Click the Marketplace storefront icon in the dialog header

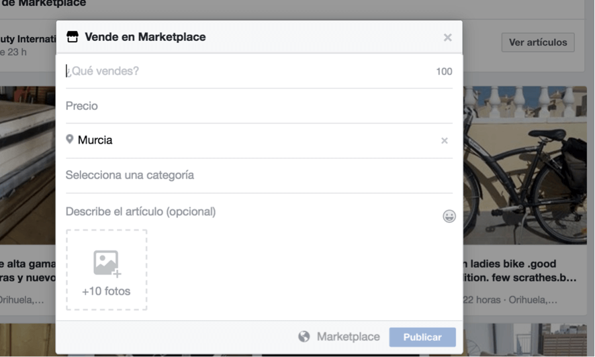[x=72, y=37]
